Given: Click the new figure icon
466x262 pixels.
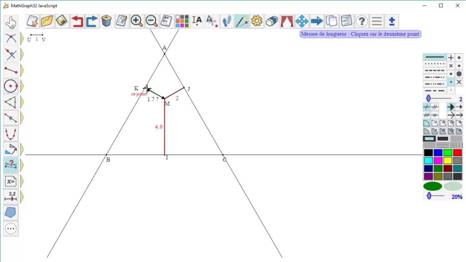Looking at the screenshot, I should coord(32,21).
